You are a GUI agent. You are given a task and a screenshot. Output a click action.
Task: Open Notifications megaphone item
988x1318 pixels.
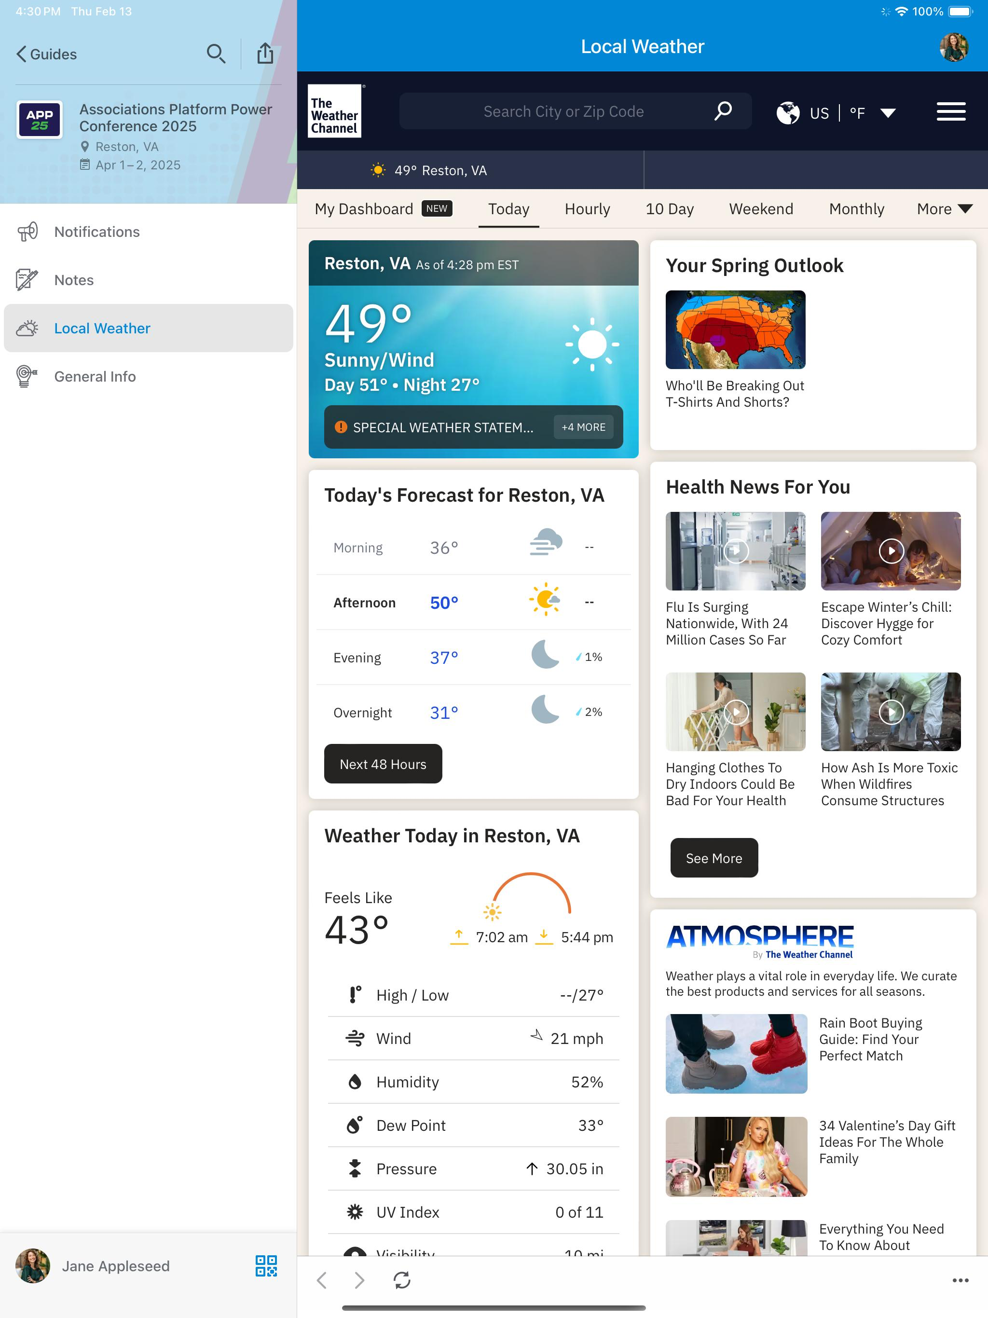[x=149, y=232]
